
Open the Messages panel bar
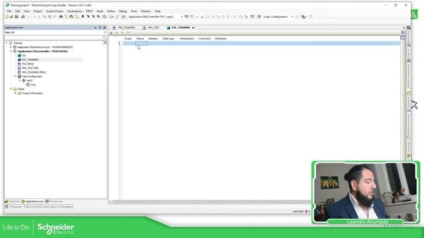point(39,207)
